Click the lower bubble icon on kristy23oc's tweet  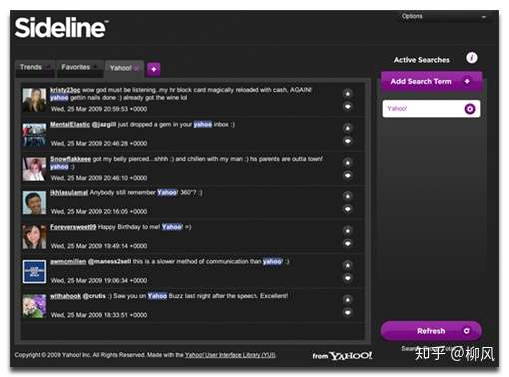[x=347, y=107]
